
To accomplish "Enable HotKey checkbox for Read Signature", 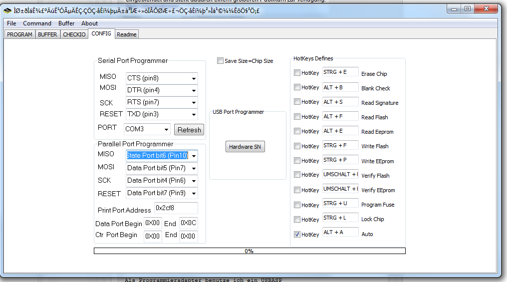I will tap(297, 102).
